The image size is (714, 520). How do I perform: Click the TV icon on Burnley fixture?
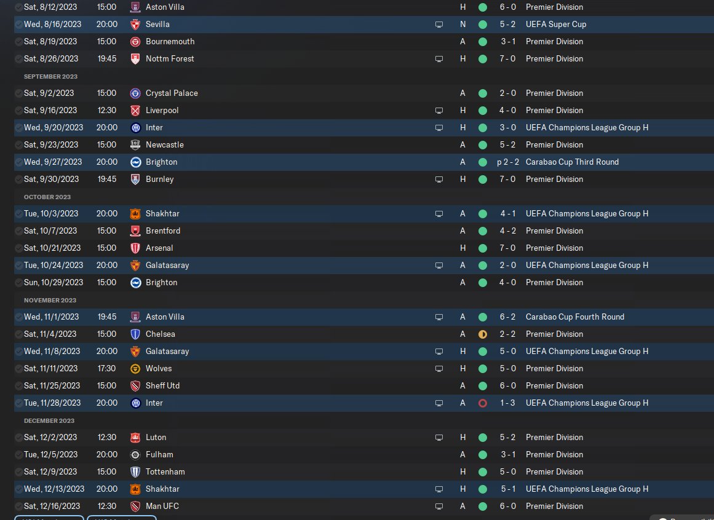click(439, 179)
